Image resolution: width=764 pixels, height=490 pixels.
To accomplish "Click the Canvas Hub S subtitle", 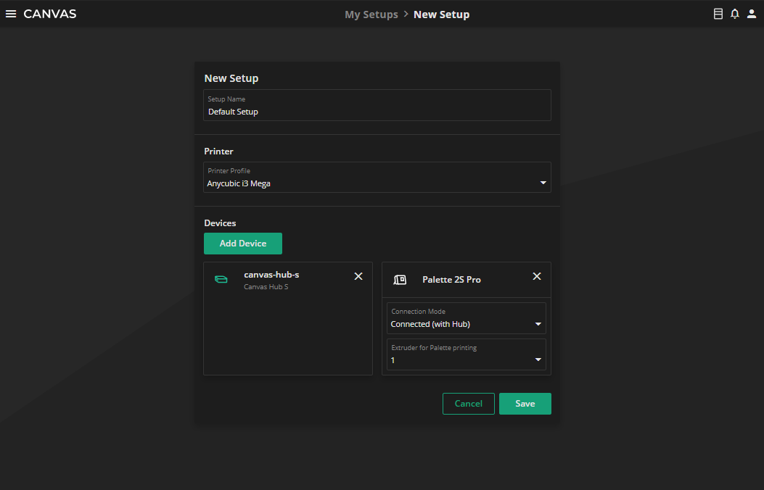I will (266, 286).
